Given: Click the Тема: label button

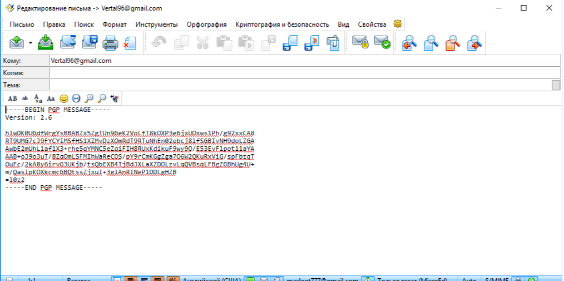Looking at the screenshot, I should point(25,85).
